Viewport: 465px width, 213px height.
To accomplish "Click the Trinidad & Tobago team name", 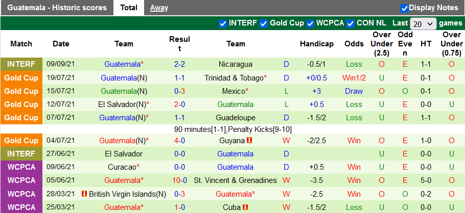I will 234,78.
